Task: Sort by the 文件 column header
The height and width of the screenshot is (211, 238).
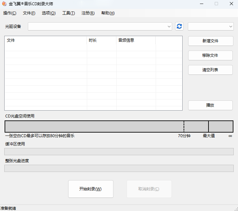Action: (x=46, y=40)
